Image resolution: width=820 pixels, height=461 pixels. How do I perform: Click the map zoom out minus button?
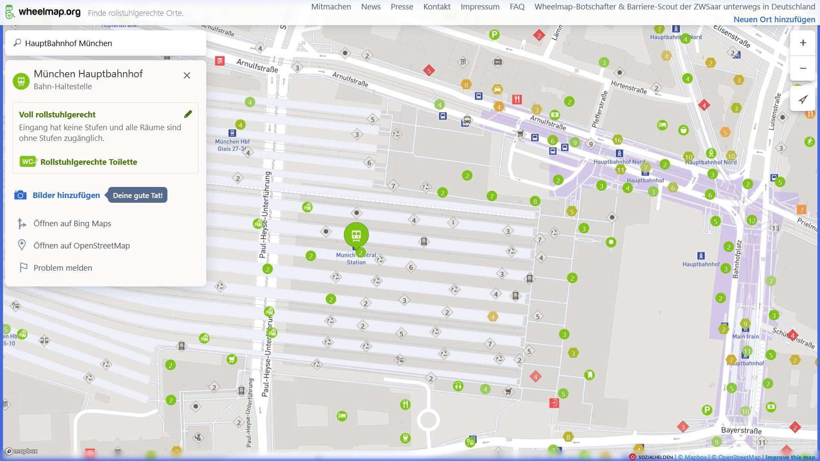point(803,68)
